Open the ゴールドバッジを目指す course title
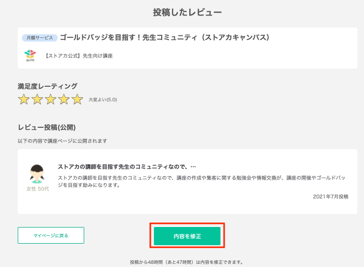364x267 pixels. click(x=165, y=37)
